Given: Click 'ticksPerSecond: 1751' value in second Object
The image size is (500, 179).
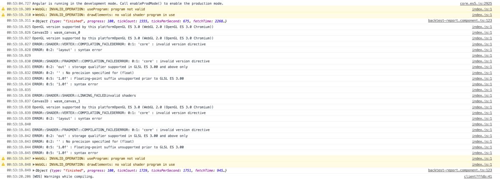Looking at the screenshot, I should [171, 170].
